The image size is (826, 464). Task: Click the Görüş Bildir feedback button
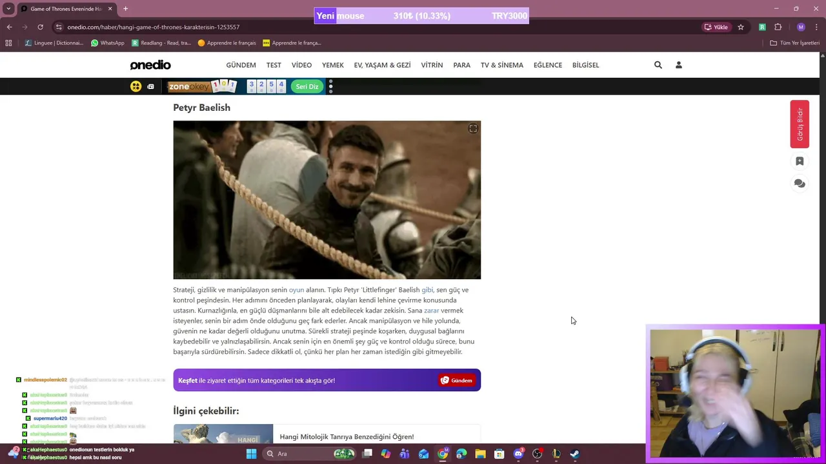click(800, 124)
